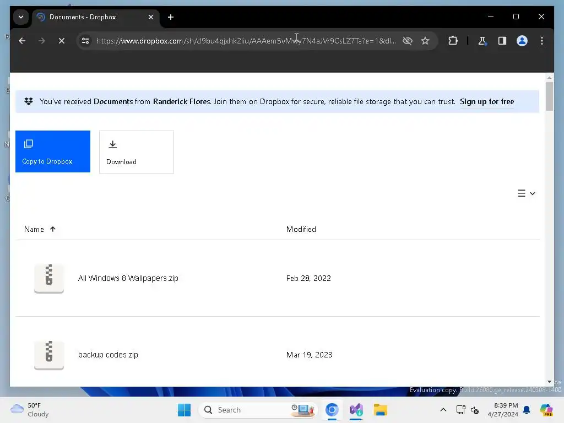Open the Chrome profile avatar
564x423 pixels.
coord(522,41)
